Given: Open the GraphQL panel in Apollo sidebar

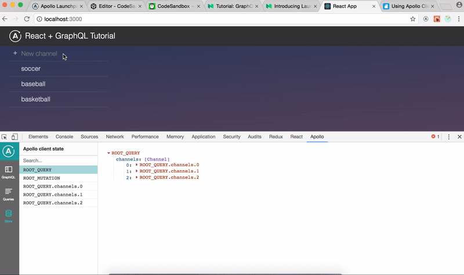Looking at the screenshot, I should pos(9,172).
